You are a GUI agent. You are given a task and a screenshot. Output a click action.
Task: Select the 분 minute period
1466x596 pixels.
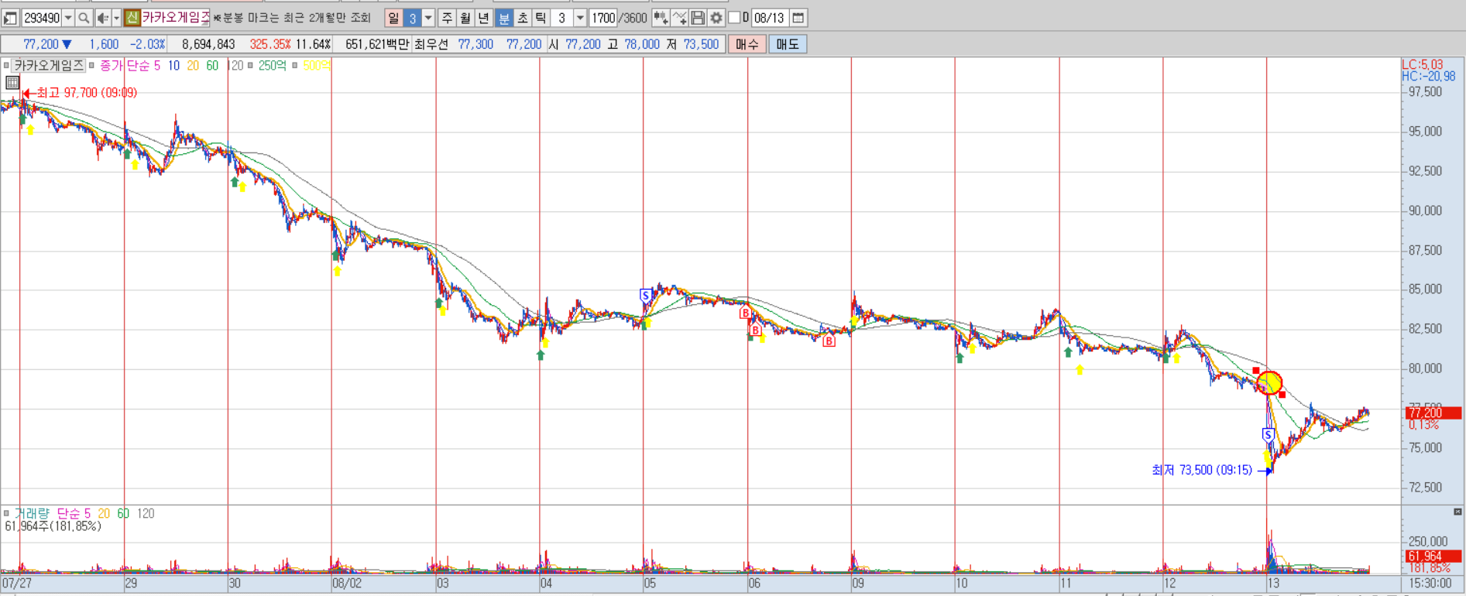pos(503,18)
